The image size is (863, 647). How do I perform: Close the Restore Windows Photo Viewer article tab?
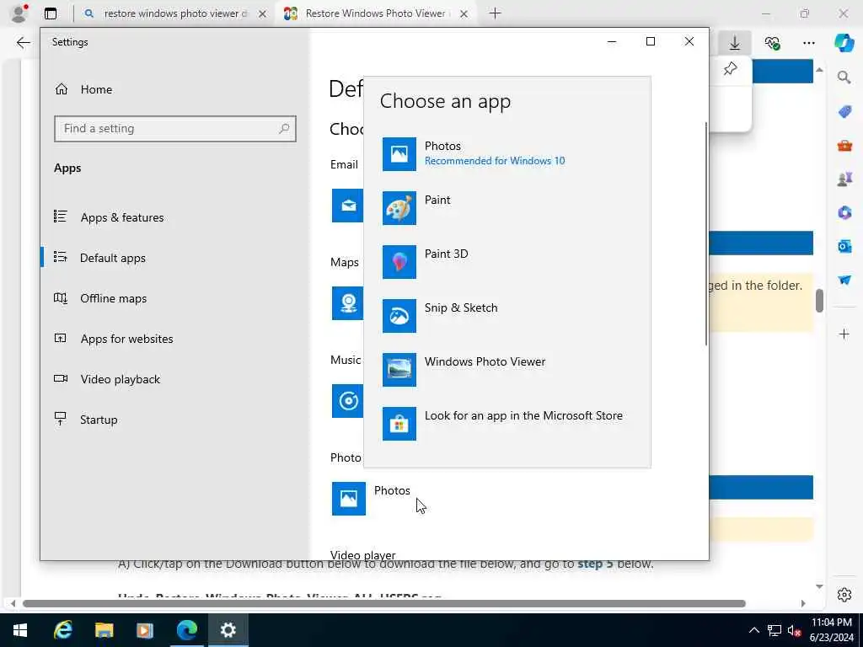point(464,13)
